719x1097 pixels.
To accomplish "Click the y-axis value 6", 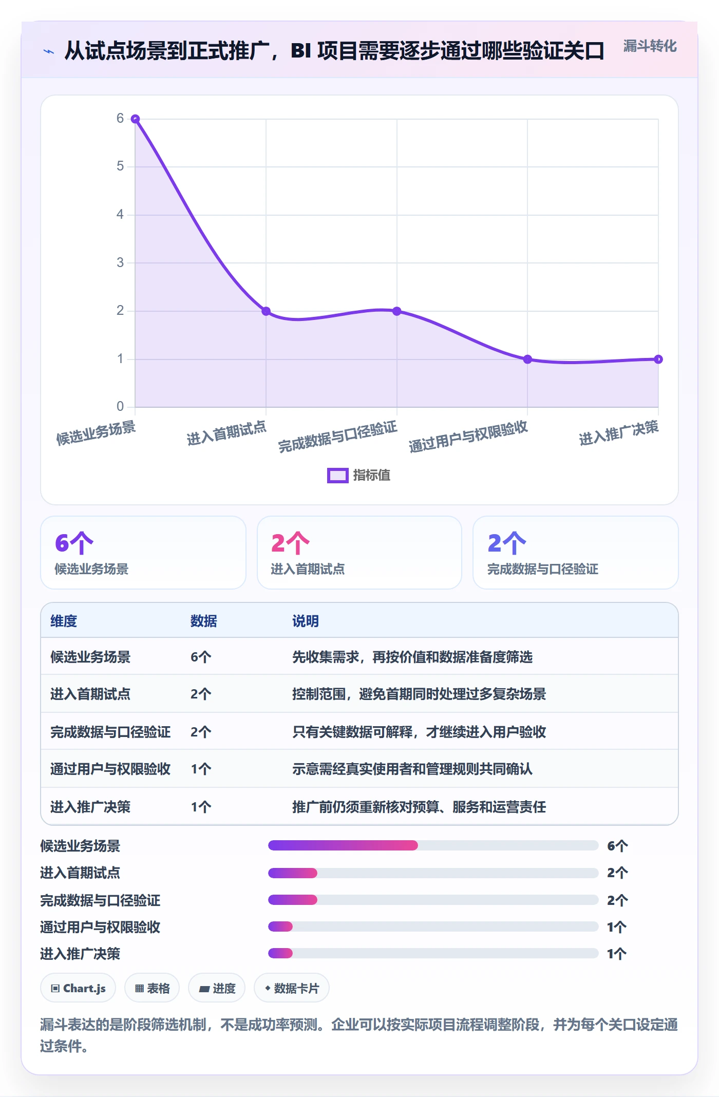I will [120, 119].
